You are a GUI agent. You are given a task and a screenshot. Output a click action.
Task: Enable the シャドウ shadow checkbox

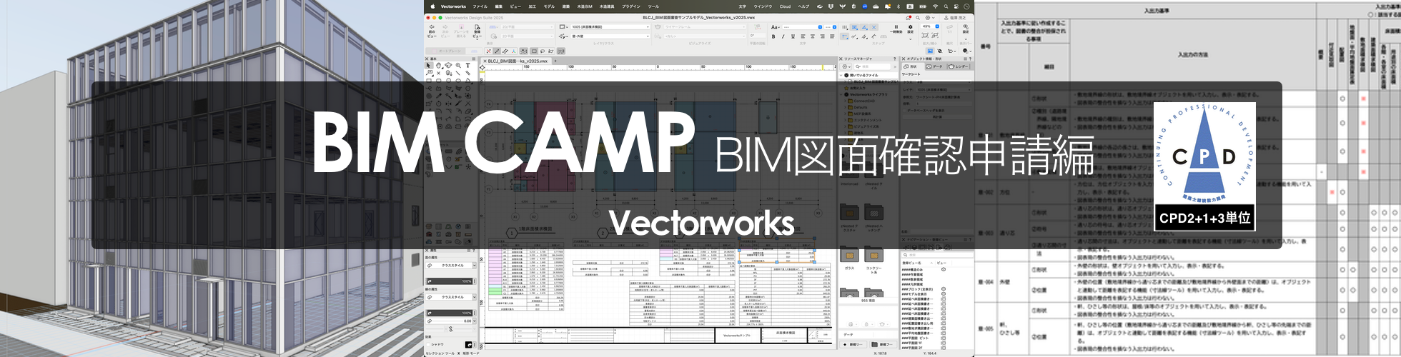[x=428, y=344]
